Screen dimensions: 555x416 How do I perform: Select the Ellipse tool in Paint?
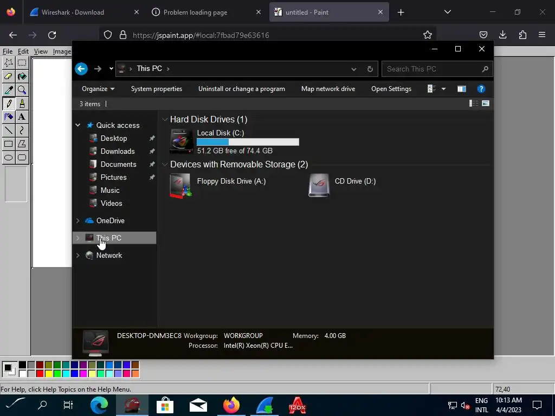coord(9,158)
